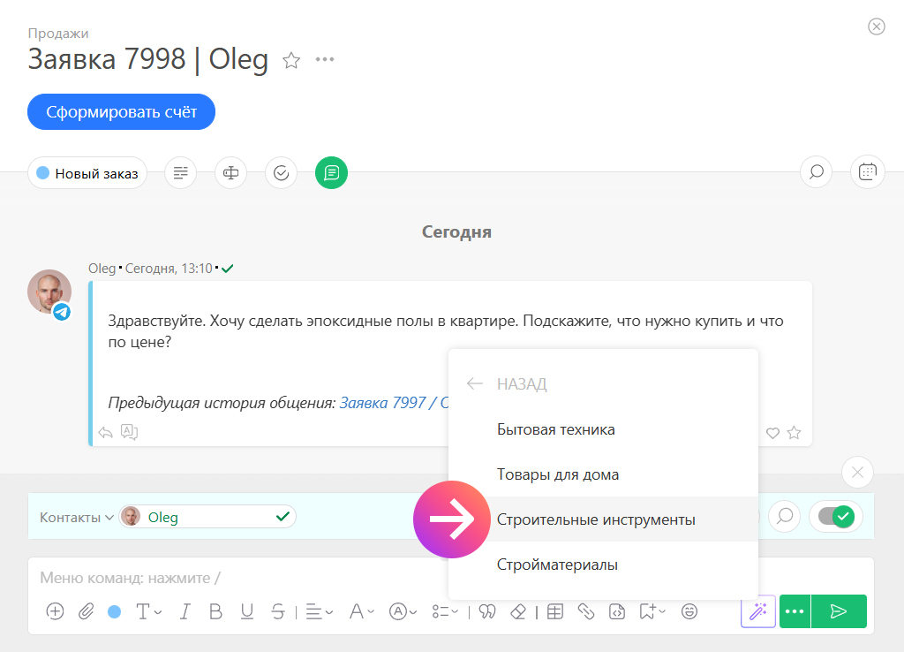Send the message with paper plane button
904x652 pixels.
click(839, 611)
